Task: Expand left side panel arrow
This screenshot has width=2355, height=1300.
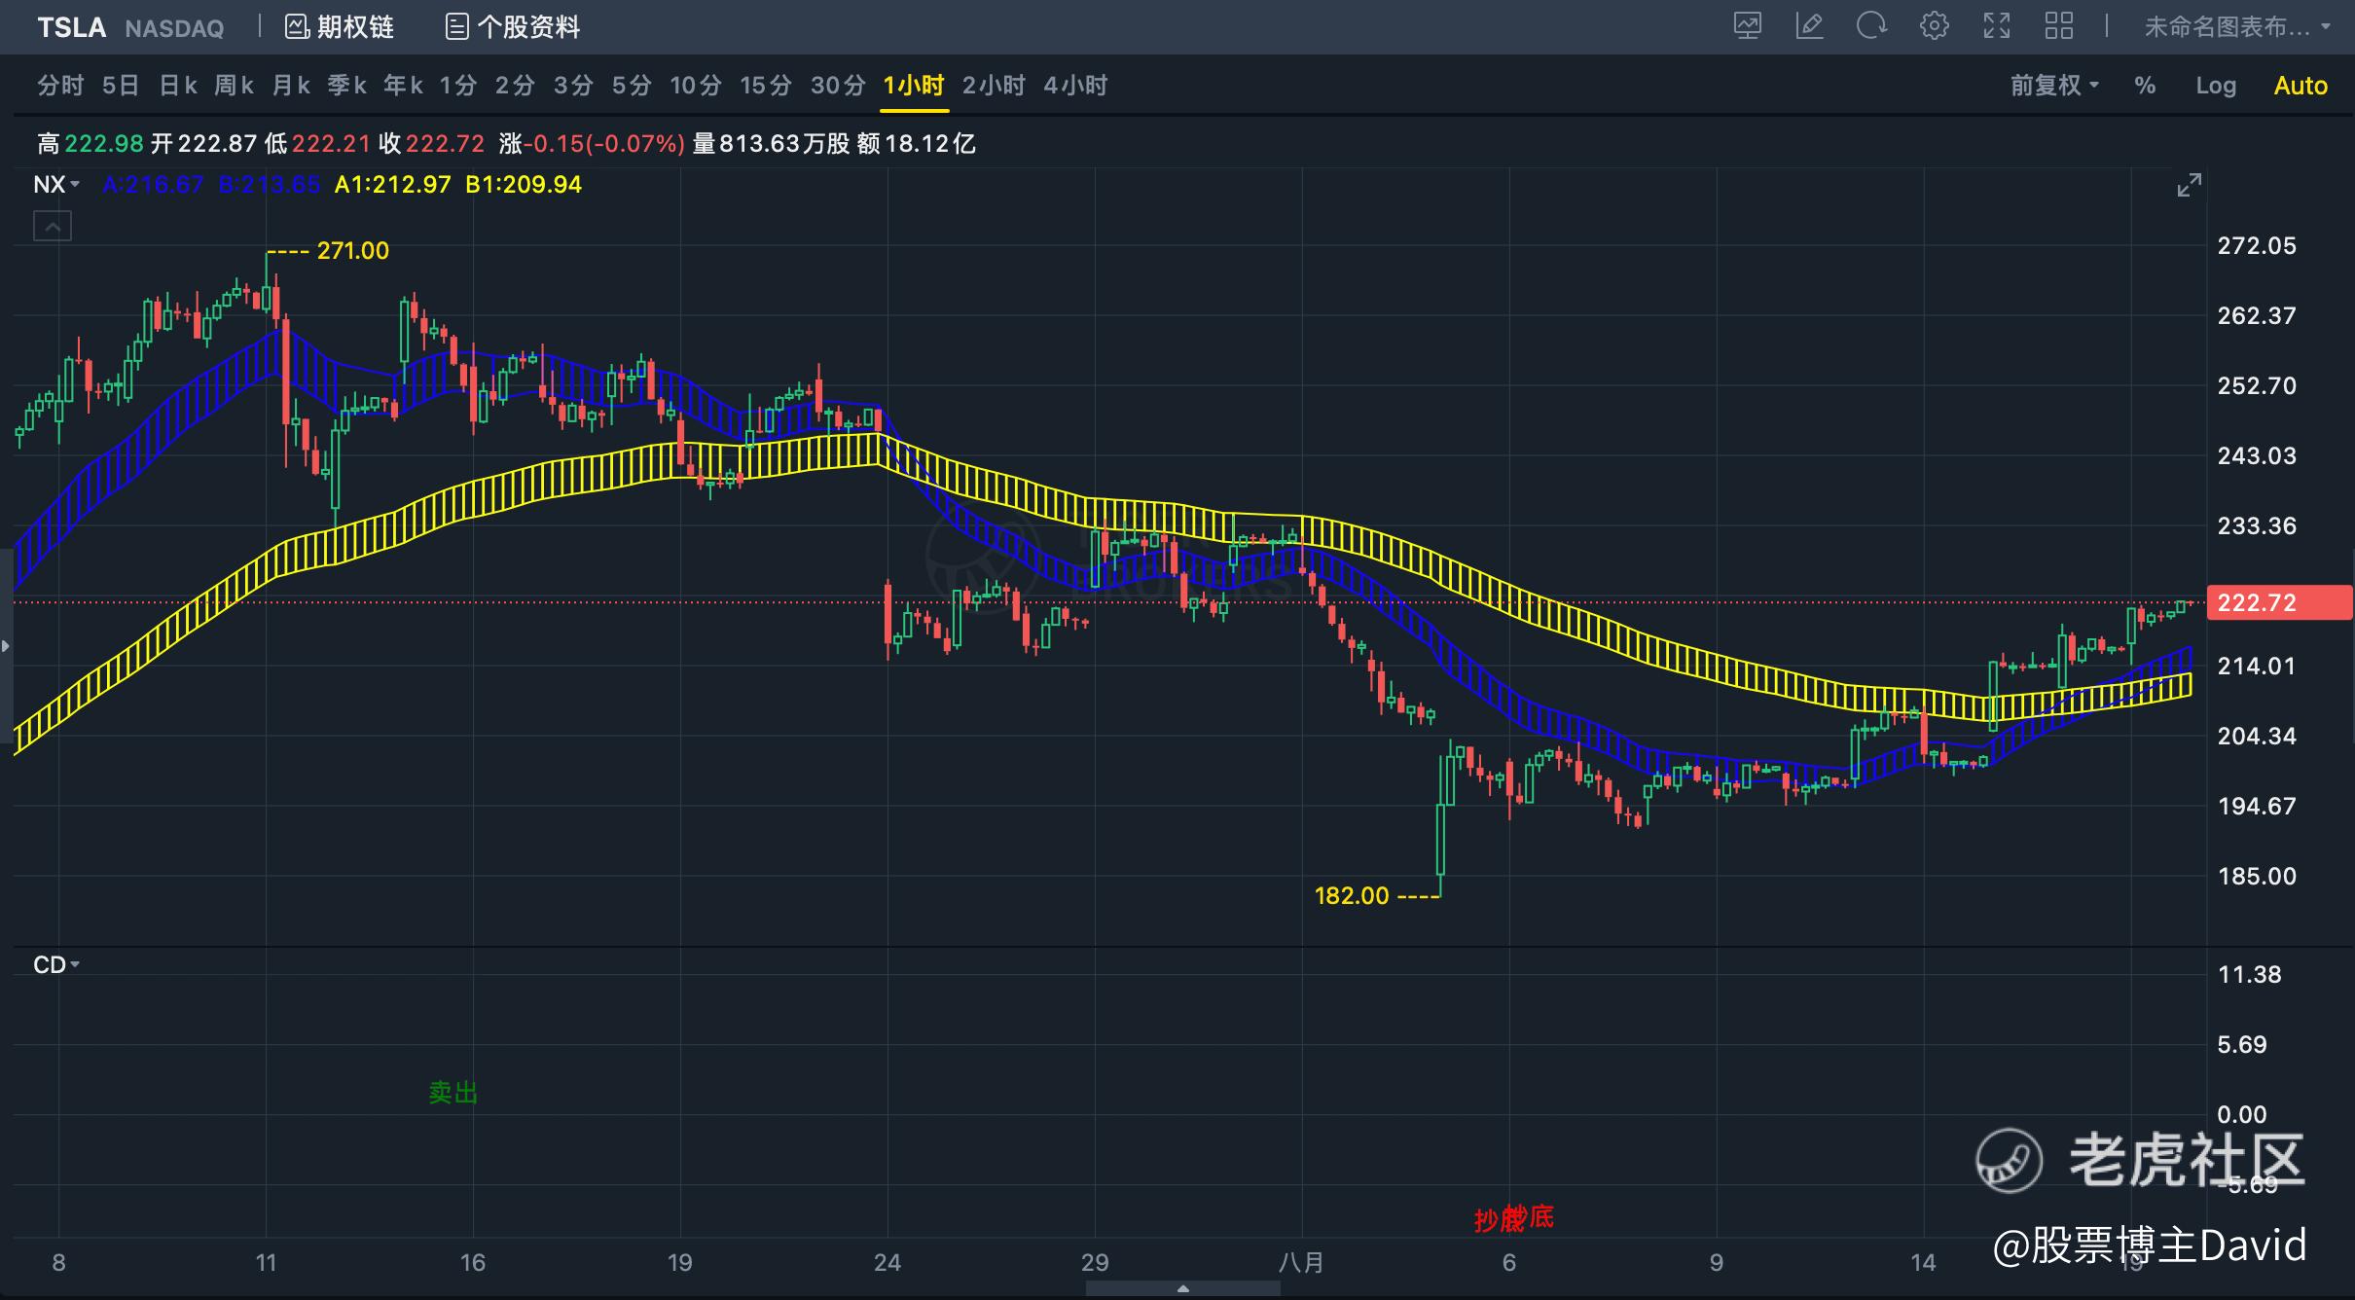Action: click(x=6, y=645)
